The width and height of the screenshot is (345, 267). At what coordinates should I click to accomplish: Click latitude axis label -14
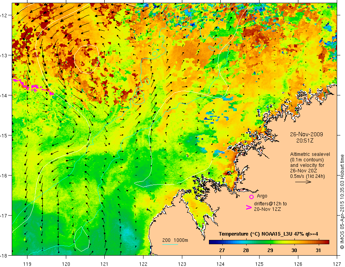pos(4,95)
